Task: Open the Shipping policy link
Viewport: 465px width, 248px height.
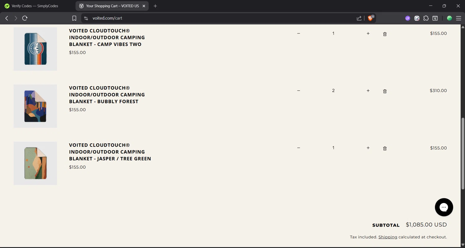Action: coord(387,237)
